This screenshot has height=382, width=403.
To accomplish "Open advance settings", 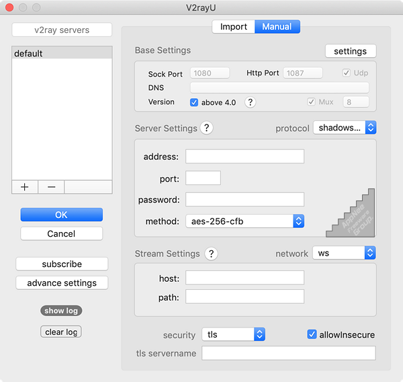I will pos(62,283).
